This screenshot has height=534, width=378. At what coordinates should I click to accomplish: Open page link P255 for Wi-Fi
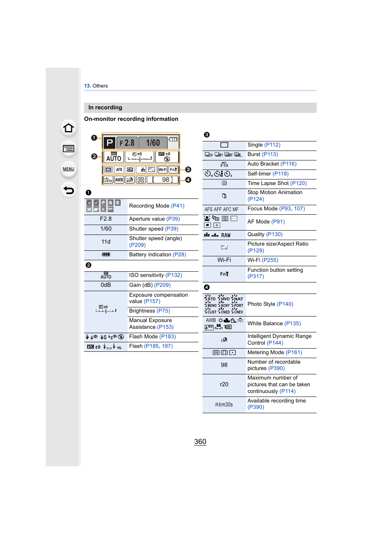[x=270, y=260]
